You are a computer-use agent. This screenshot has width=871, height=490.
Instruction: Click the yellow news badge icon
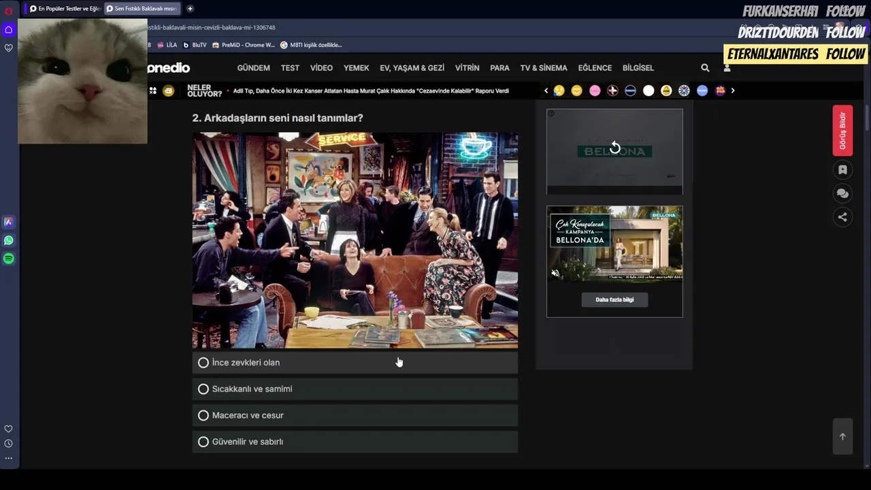pos(169,91)
